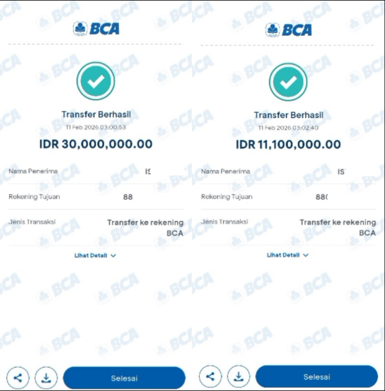Click green checkmark on 11,100,000 transfer
Screen dimensions: 385x391
(x=288, y=82)
